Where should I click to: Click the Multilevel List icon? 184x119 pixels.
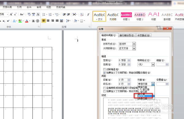click(x=57, y=14)
